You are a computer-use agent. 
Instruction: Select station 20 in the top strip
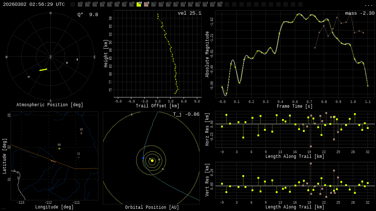click(x=220, y=4)
